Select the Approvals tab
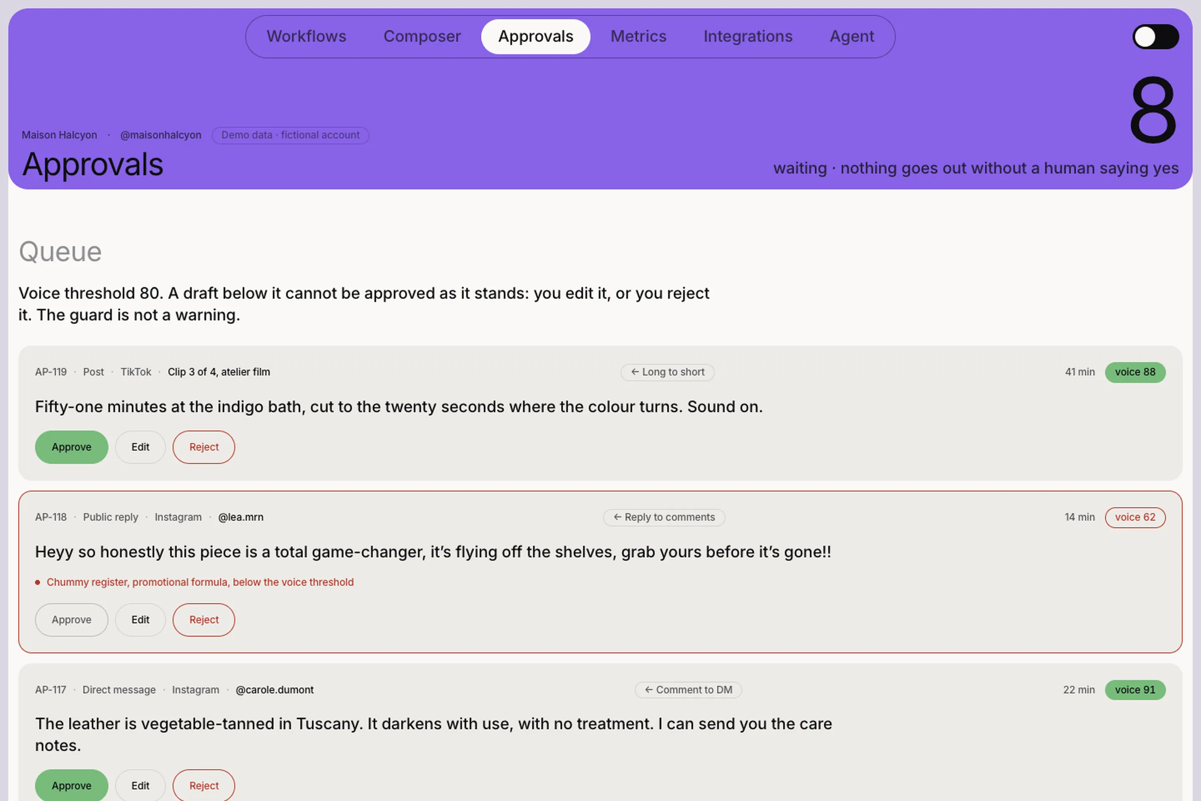 pyautogui.click(x=535, y=36)
